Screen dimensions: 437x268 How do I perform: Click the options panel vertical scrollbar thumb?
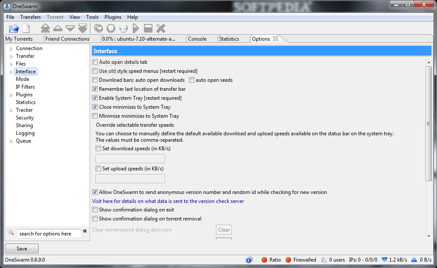pyautogui.click(x=428, y=123)
